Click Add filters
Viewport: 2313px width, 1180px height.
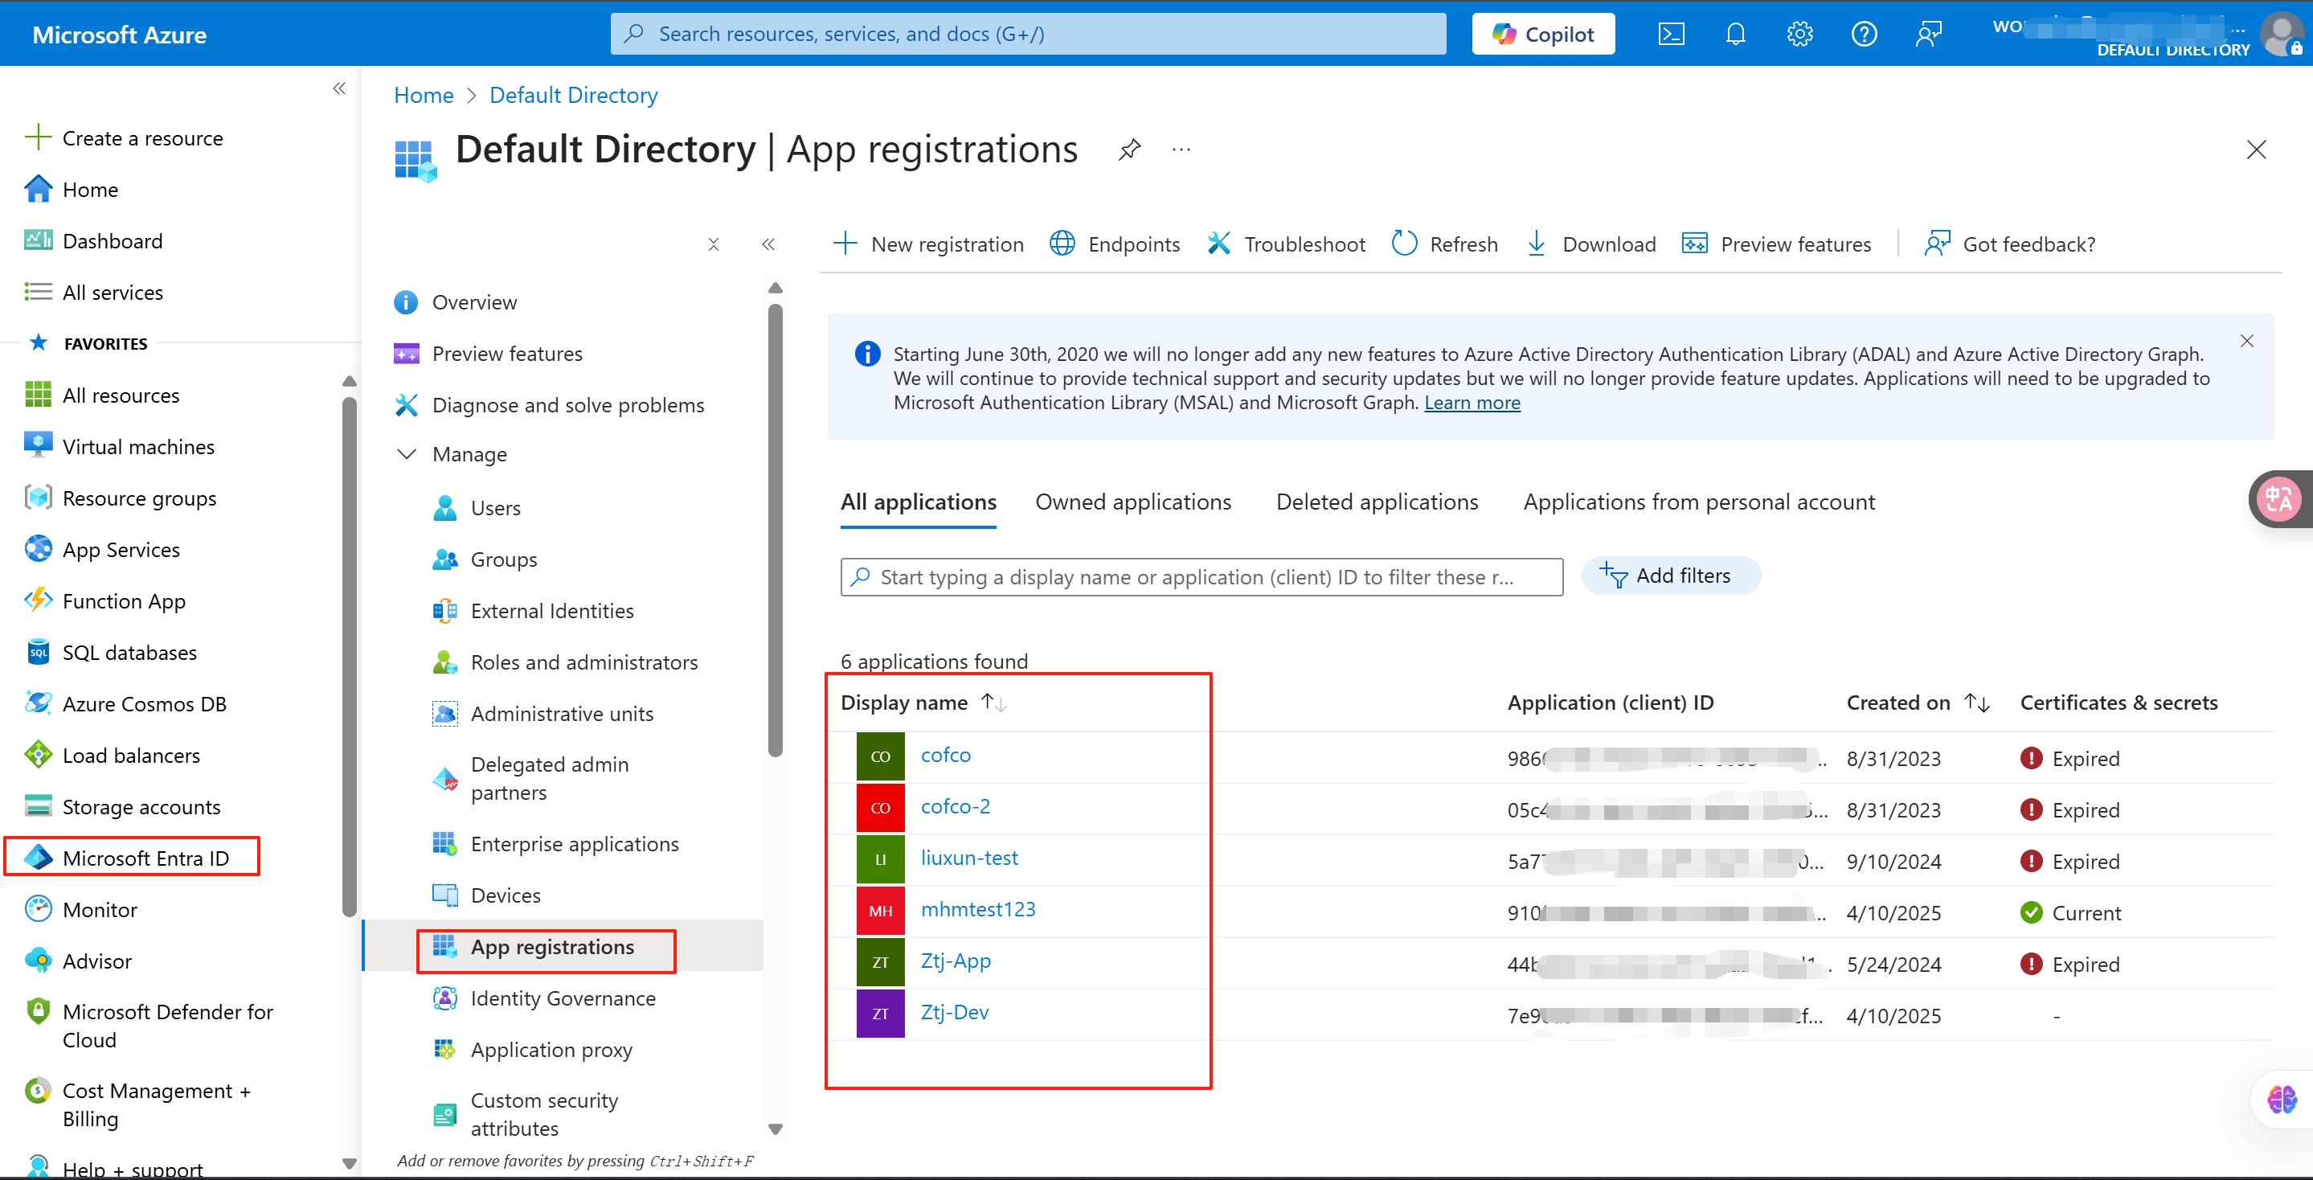pos(1670,576)
